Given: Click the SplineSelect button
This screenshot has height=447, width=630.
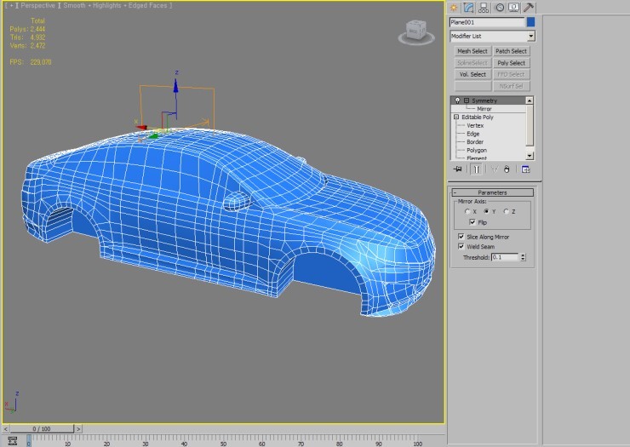Looking at the screenshot, I should [x=472, y=63].
